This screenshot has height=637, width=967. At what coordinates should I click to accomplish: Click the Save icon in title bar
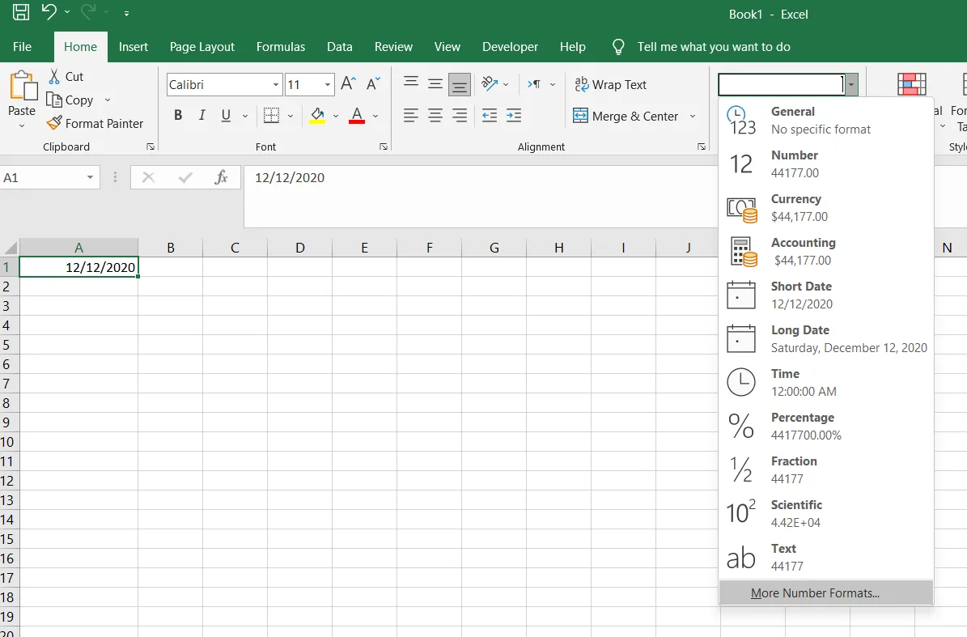pyautogui.click(x=20, y=12)
